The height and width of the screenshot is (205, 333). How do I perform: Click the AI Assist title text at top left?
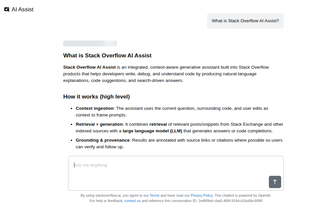(22, 9)
